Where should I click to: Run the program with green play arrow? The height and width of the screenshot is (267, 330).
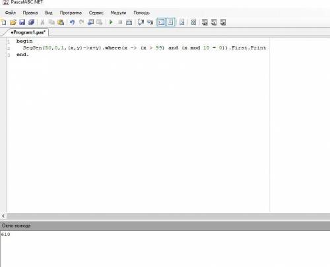point(111,22)
